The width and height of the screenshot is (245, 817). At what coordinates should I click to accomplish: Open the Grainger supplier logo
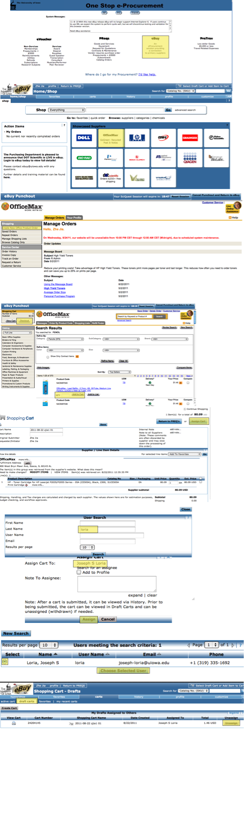click(190, 138)
